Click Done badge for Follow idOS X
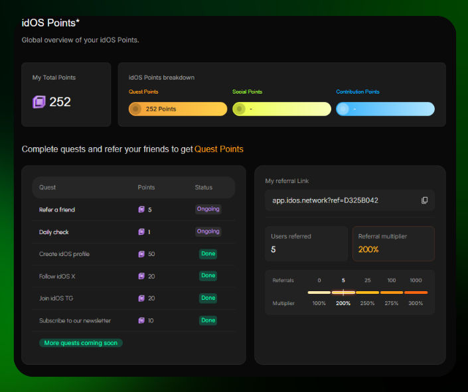The width and height of the screenshot is (468, 392). (208, 276)
